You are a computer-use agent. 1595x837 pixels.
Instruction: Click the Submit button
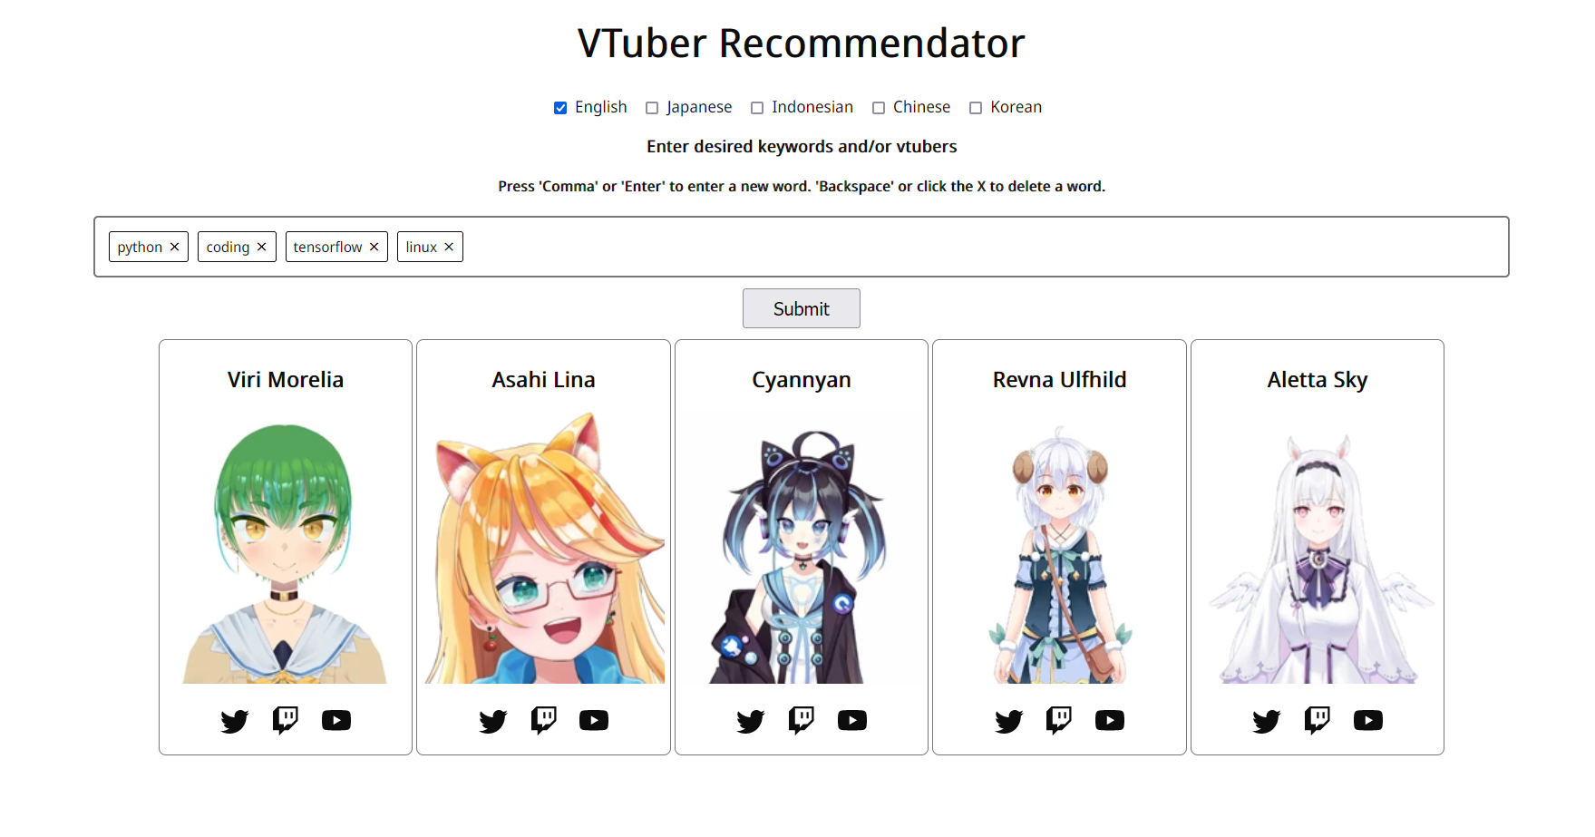click(x=802, y=308)
